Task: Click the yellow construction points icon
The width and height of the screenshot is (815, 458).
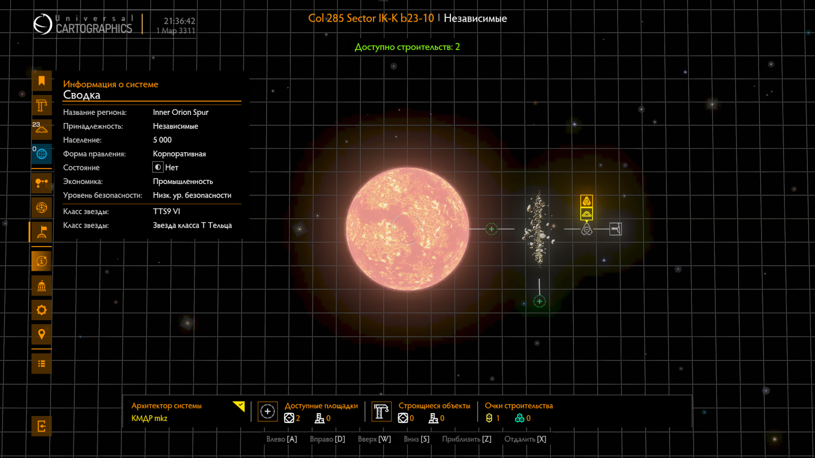Action: [x=489, y=418]
